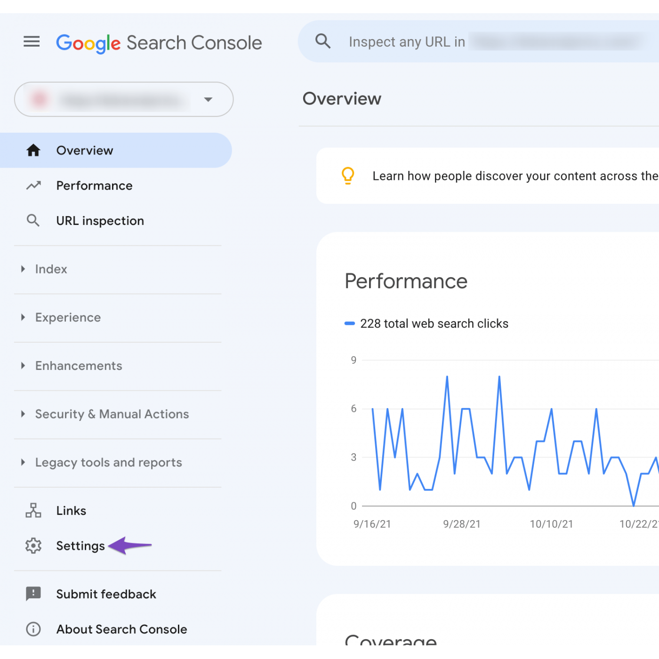Image resolution: width=659 pixels, height=659 pixels.
Task: Click the Submit feedback icon
Action: (33, 594)
